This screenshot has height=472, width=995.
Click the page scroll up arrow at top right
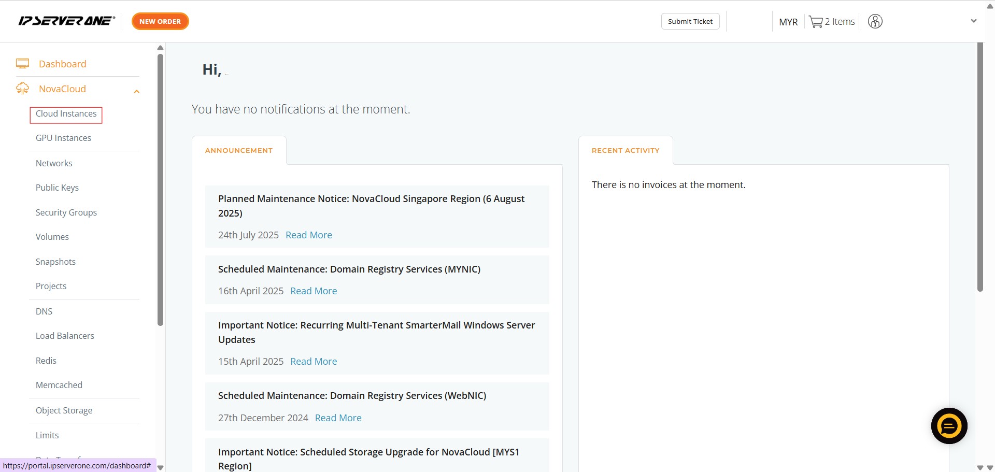[990, 6]
